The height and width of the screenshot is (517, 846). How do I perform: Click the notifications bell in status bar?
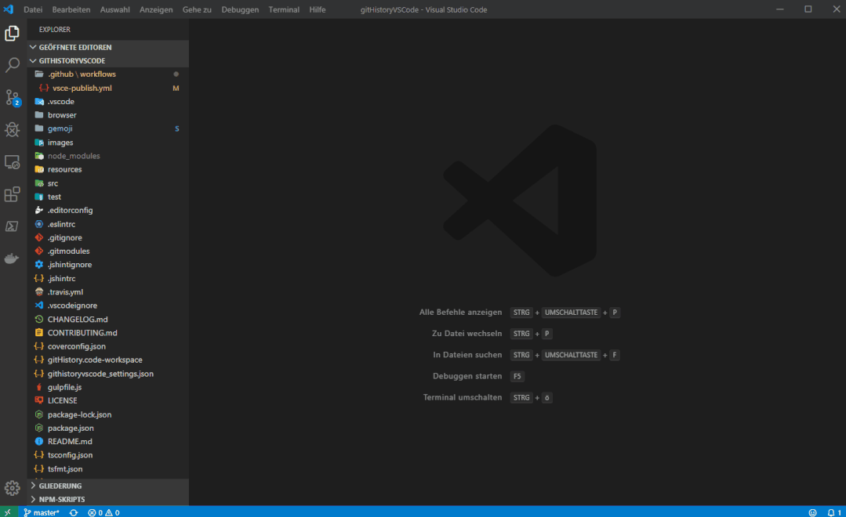pyautogui.click(x=833, y=512)
